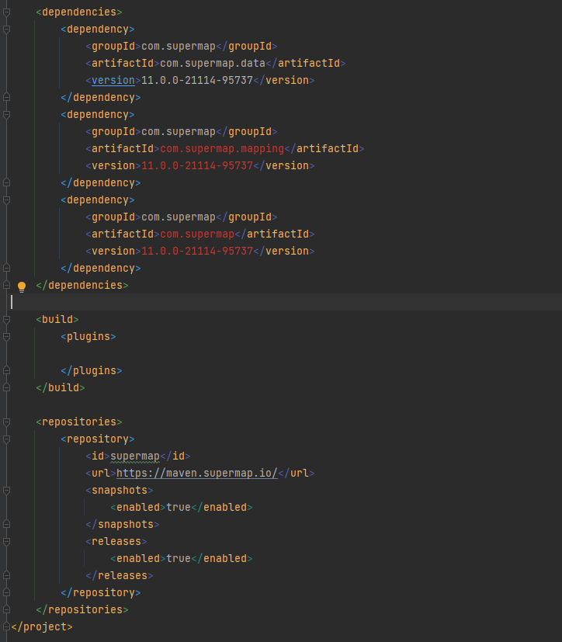Click the opening <plugins> tag text
Image resolution: width=562 pixels, height=642 pixels.
tap(88, 337)
